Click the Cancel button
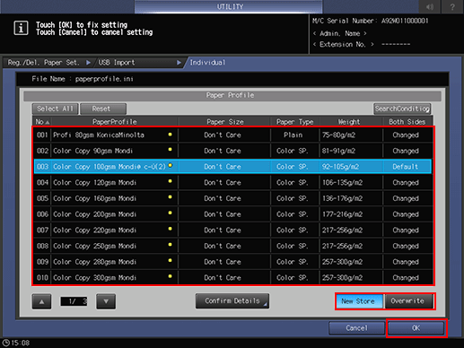The image size is (464, 348). point(356,328)
